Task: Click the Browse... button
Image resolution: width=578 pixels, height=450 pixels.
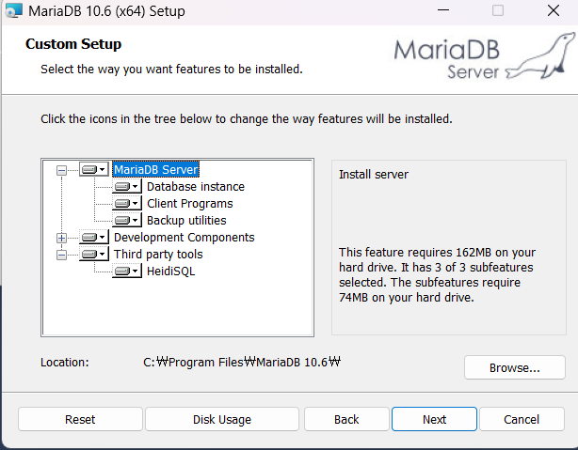Action: pyautogui.click(x=515, y=367)
